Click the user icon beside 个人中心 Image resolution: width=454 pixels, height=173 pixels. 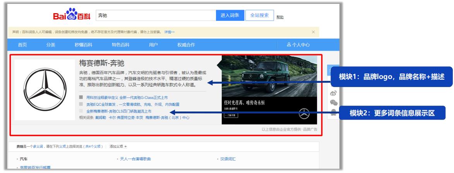289,45
